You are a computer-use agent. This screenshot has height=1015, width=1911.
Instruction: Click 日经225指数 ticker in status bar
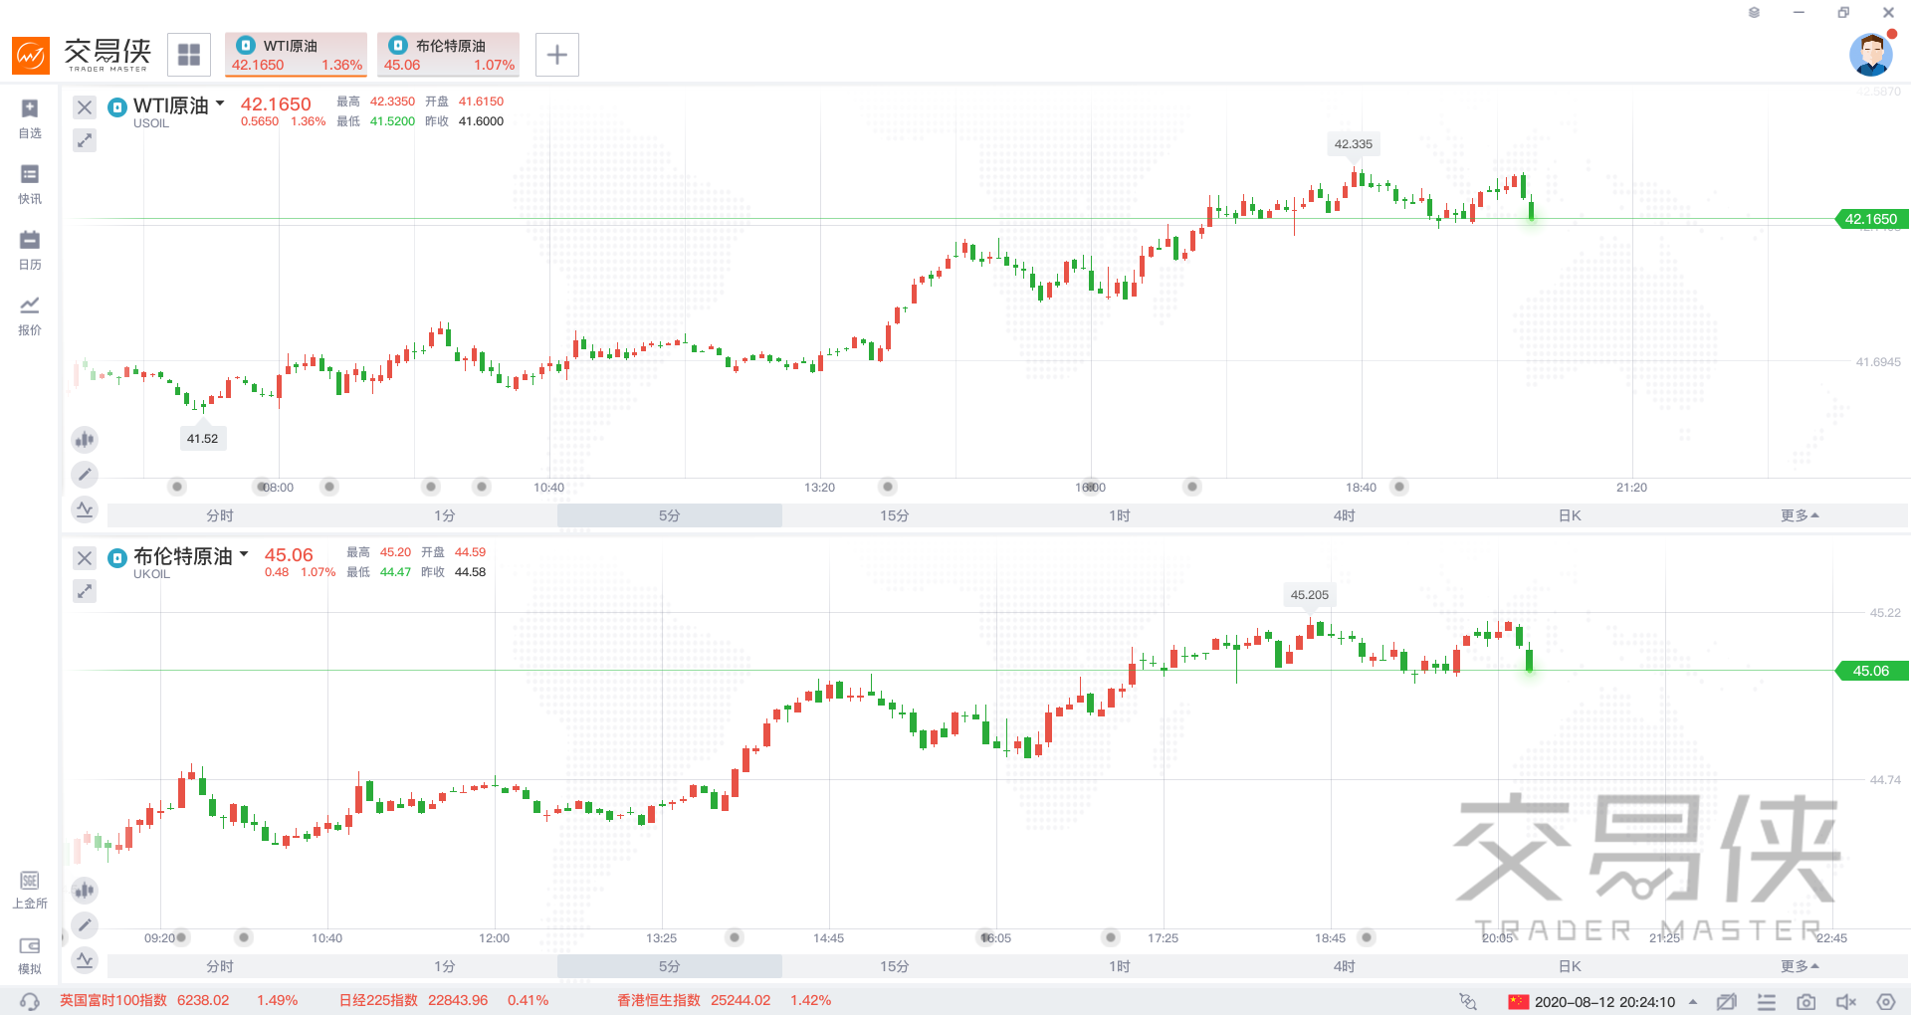444,1000
